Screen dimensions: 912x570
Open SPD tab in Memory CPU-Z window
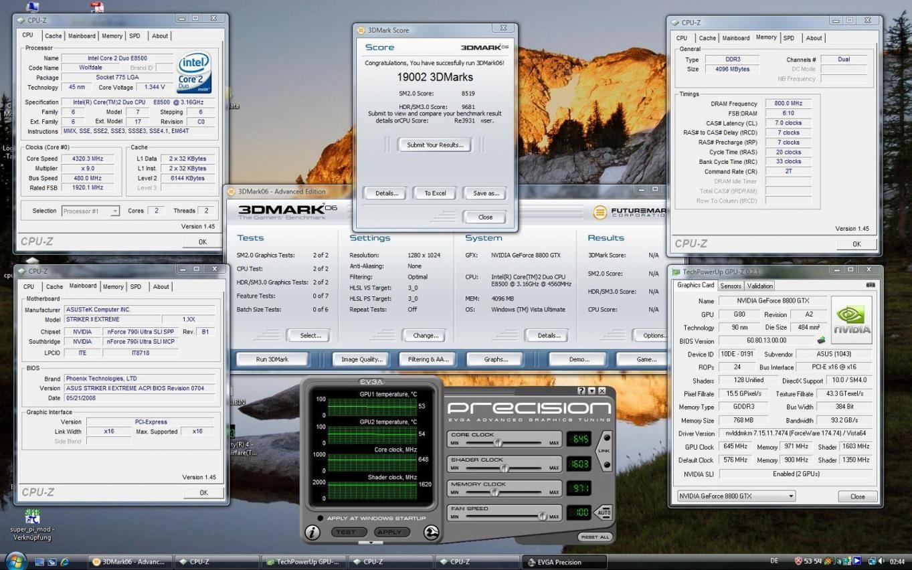coord(789,38)
